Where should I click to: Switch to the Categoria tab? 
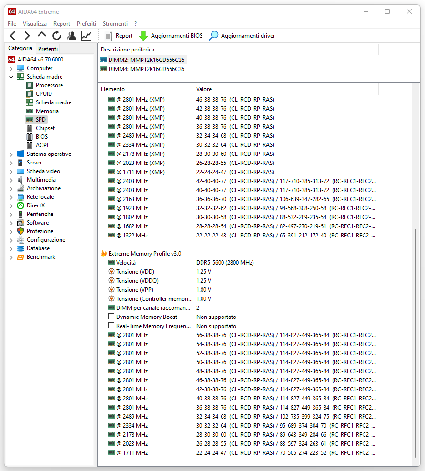coord(20,48)
